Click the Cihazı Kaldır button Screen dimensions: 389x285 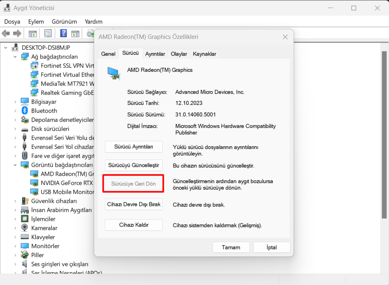point(134,225)
